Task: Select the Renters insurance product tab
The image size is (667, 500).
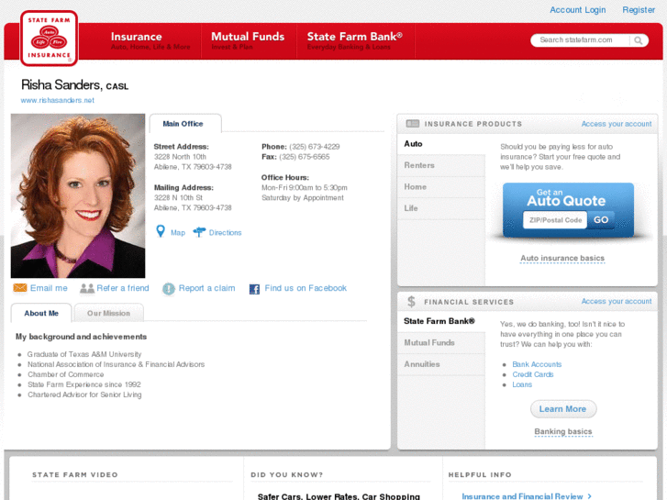Action: point(441,165)
